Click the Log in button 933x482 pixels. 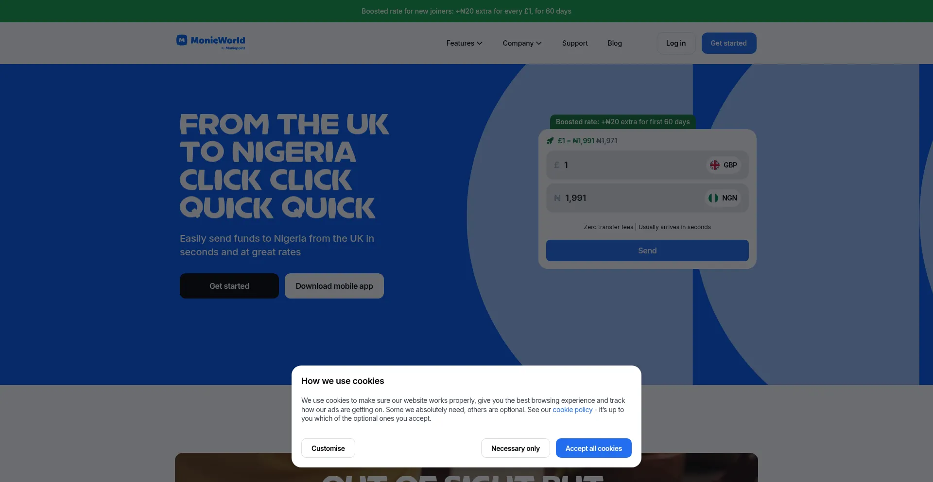676,43
